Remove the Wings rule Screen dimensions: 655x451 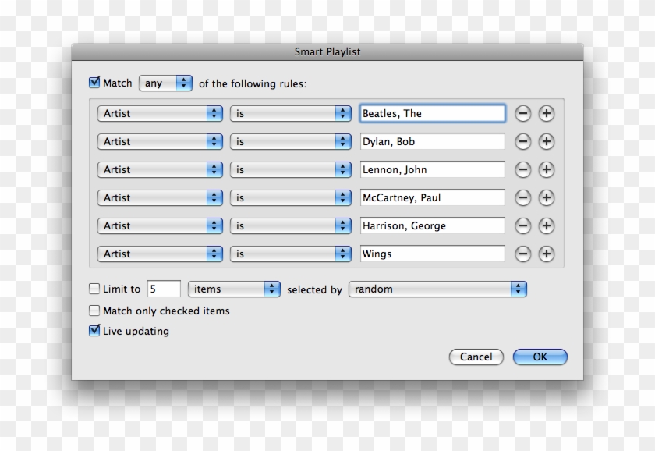pyautogui.click(x=522, y=254)
